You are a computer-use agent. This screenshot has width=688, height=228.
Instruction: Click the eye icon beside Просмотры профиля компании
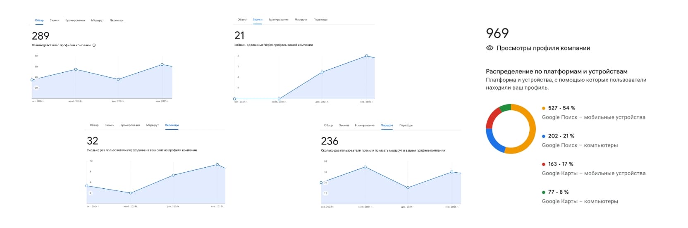490,48
